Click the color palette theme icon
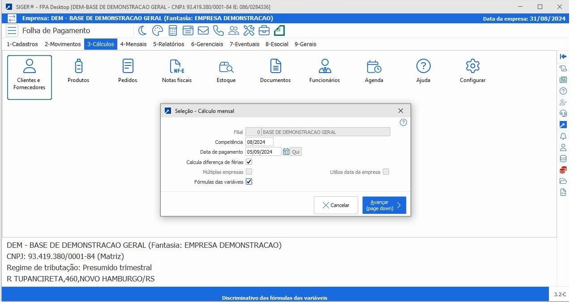The width and height of the screenshot is (574, 302). (158, 30)
